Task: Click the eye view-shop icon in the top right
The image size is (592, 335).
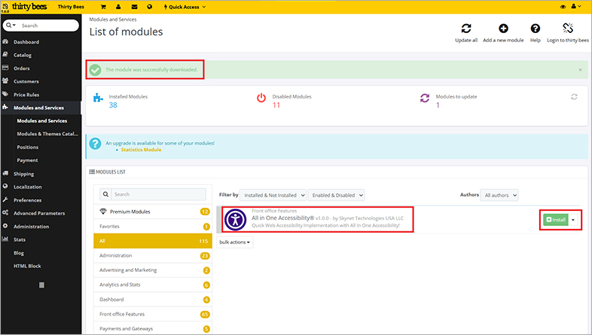Action: (x=563, y=6)
